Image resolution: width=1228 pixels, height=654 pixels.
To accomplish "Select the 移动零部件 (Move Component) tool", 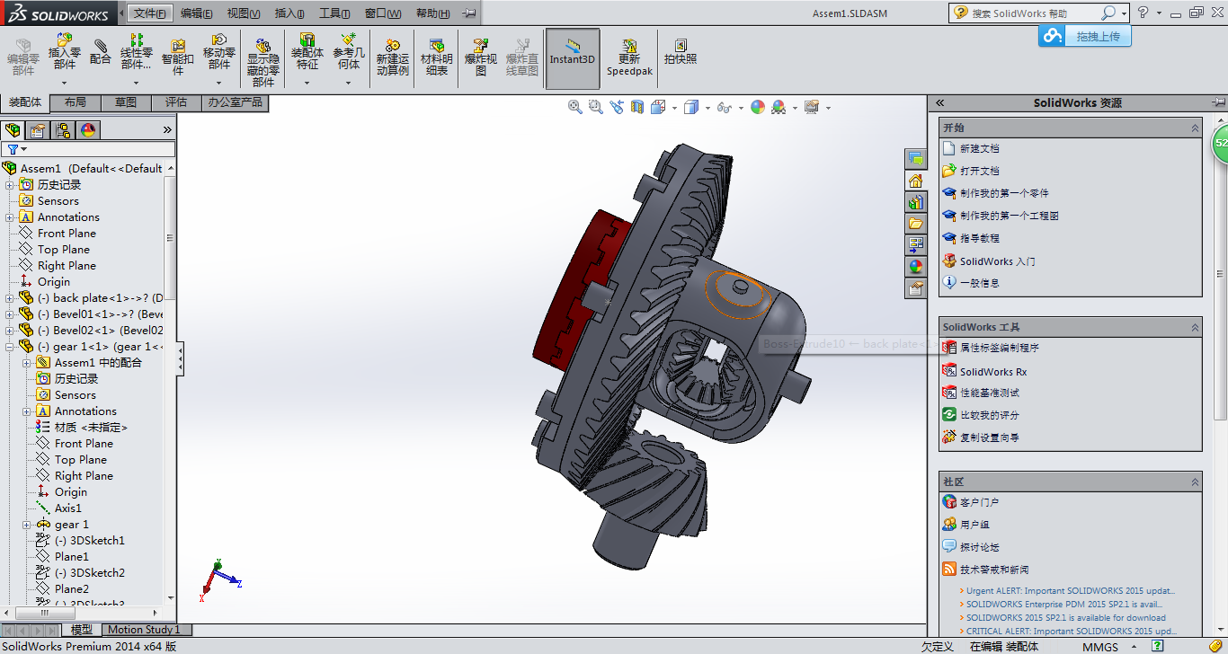I will click(x=219, y=52).
